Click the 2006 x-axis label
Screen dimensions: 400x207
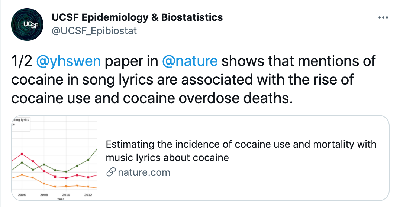click(22, 195)
